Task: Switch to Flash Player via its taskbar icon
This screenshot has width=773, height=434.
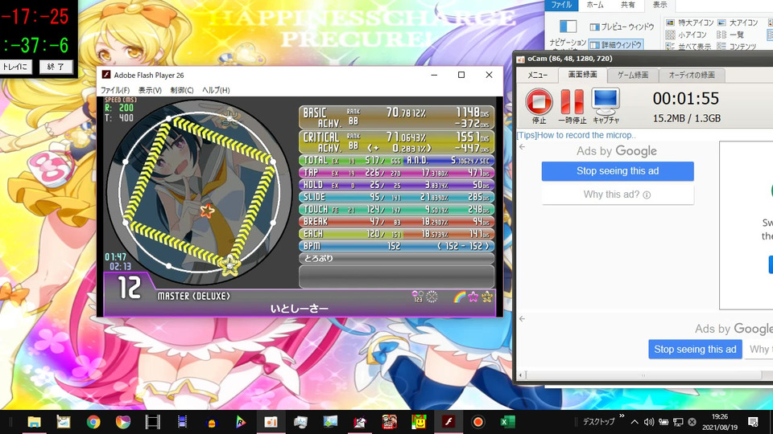Action: pos(449,422)
